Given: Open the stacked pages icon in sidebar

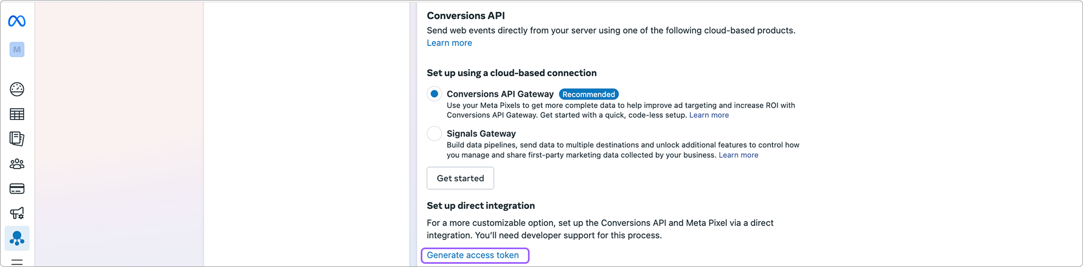Looking at the screenshot, I should pos(17,139).
